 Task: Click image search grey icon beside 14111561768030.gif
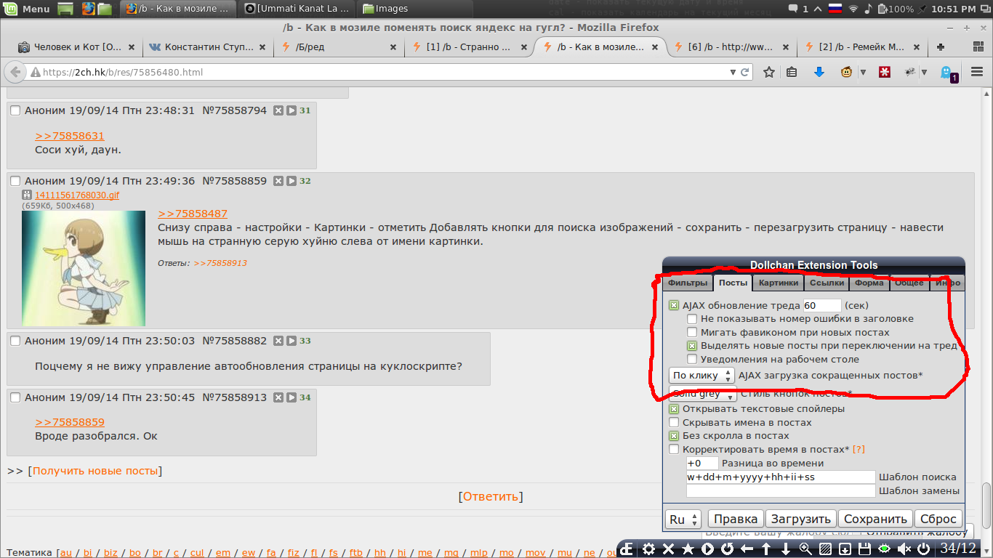tap(27, 195)
